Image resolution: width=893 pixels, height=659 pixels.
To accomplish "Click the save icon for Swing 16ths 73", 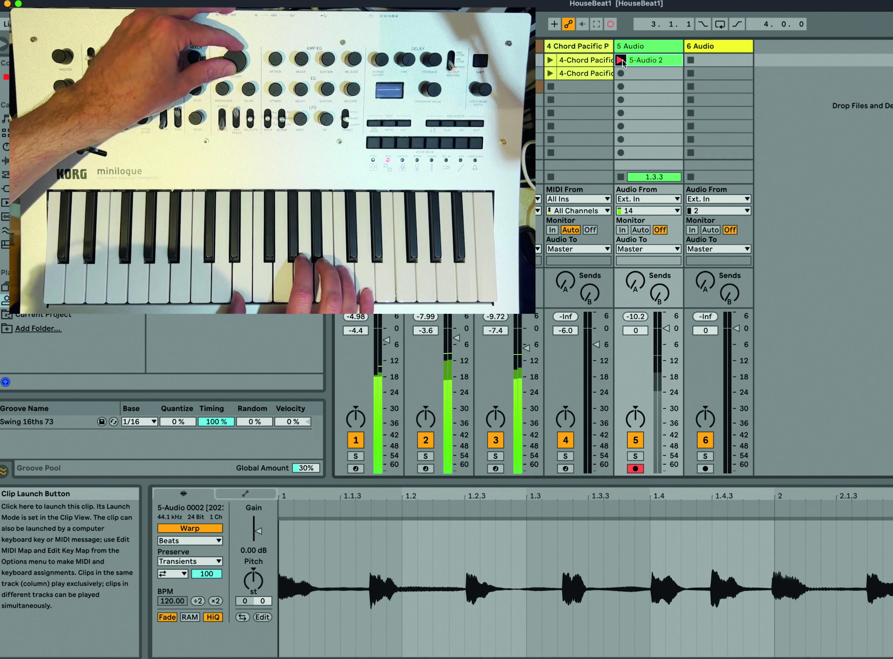I will coord(101,422).
